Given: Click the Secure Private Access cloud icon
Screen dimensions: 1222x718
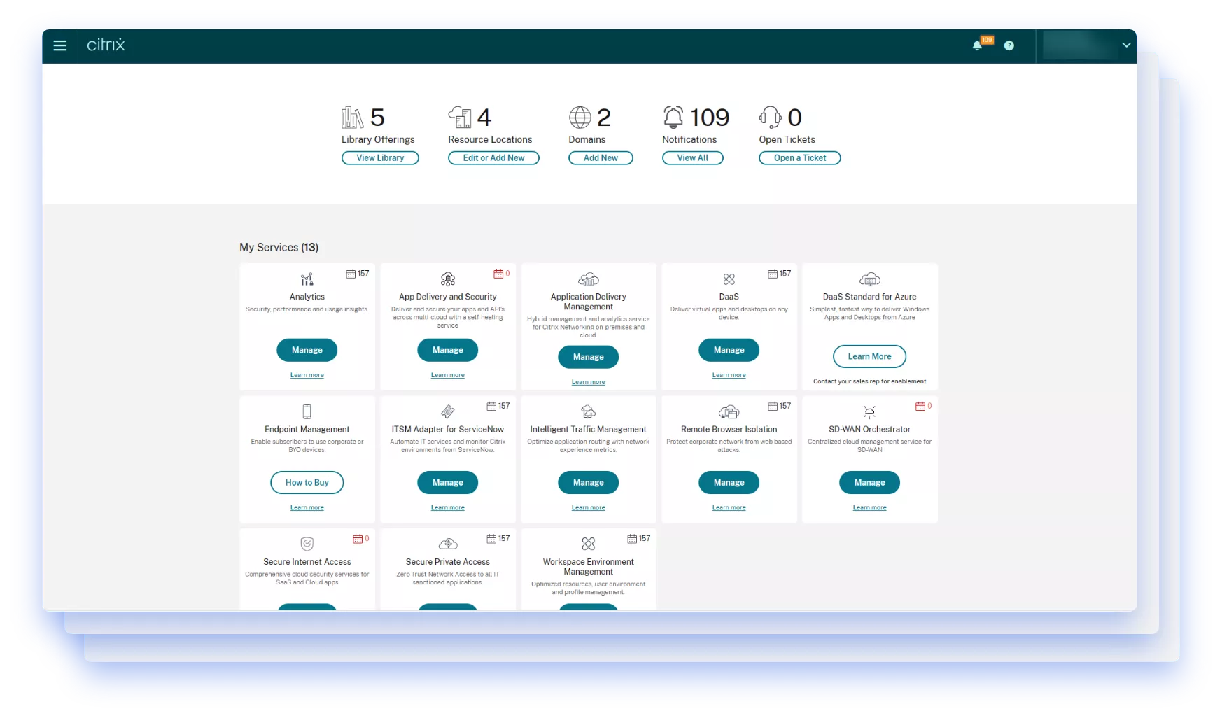Looking at the screenshot, I should point(448,544).
